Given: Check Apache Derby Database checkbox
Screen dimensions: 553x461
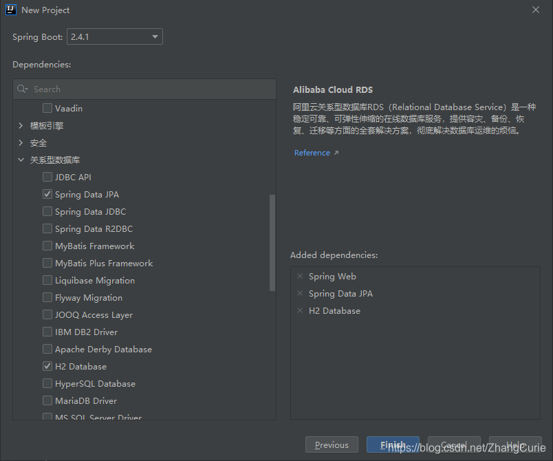Looking at the screenshot, I should (x=47, y=349).
